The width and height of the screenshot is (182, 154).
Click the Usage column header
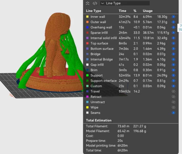tap(147, 11)
